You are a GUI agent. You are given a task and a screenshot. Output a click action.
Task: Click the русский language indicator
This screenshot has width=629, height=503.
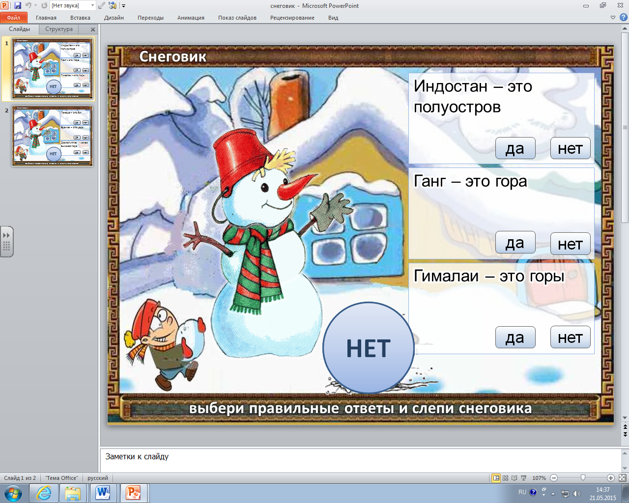pos(98,478)
